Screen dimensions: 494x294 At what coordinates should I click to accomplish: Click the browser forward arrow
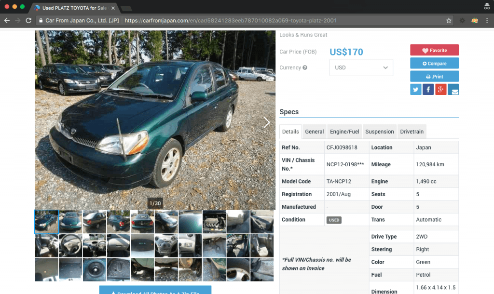click(18, 20)
